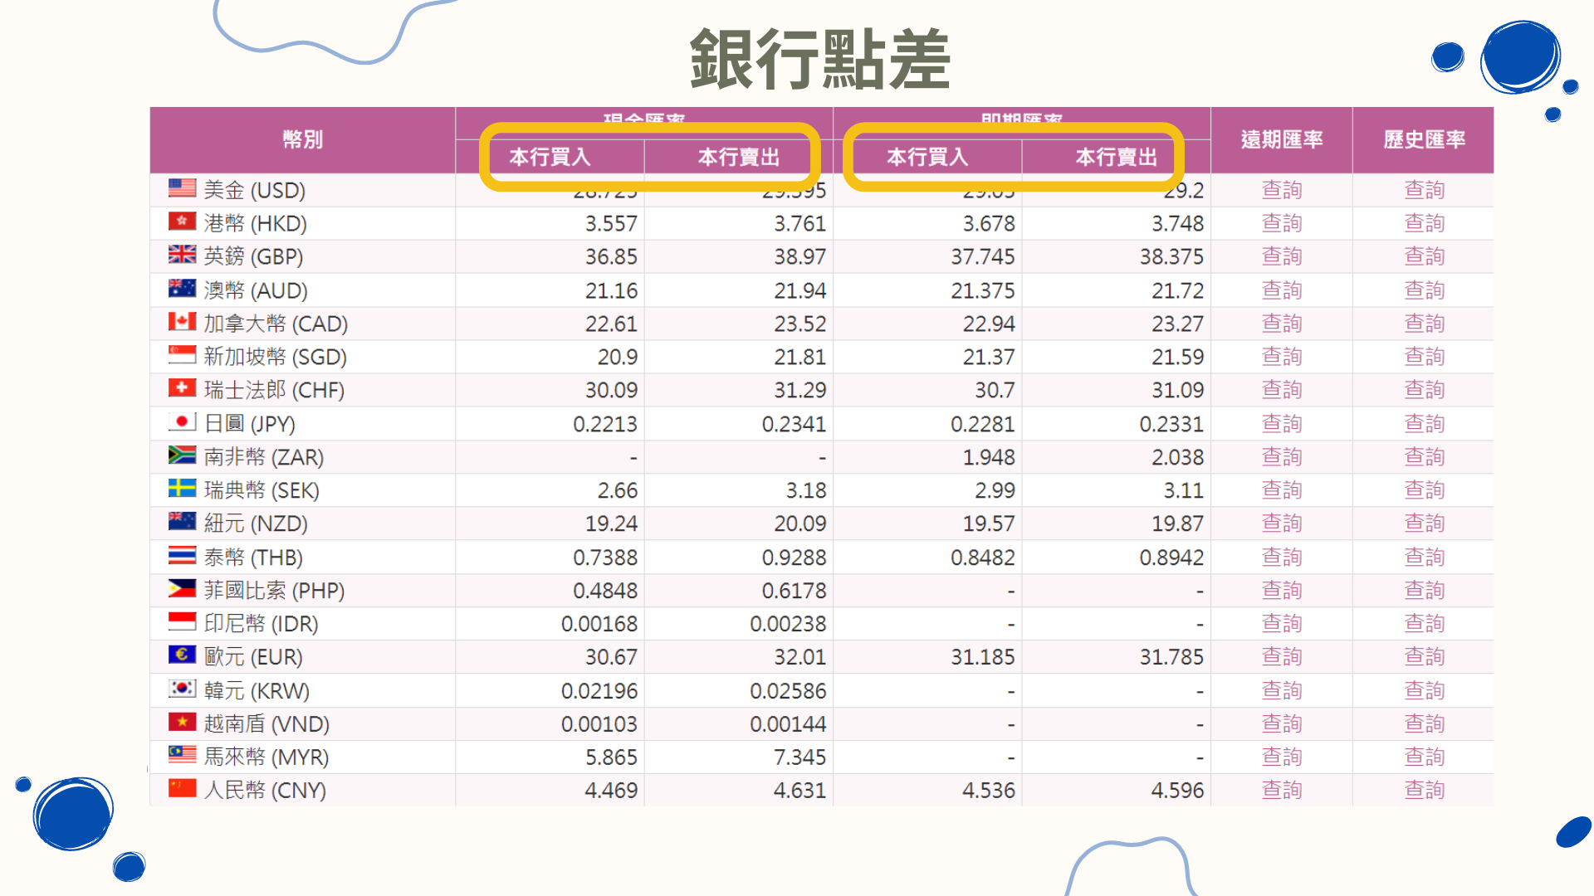Select the 遠期匯率 column header
This screenshot has width=1594, height=896.
1282,139
